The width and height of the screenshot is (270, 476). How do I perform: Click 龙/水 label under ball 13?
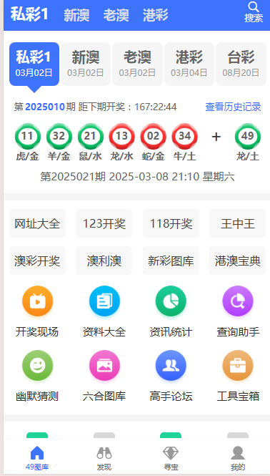click(x=122, y=156)
